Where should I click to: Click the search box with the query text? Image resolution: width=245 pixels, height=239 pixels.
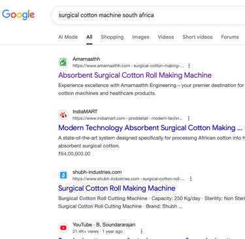(148, 15)
